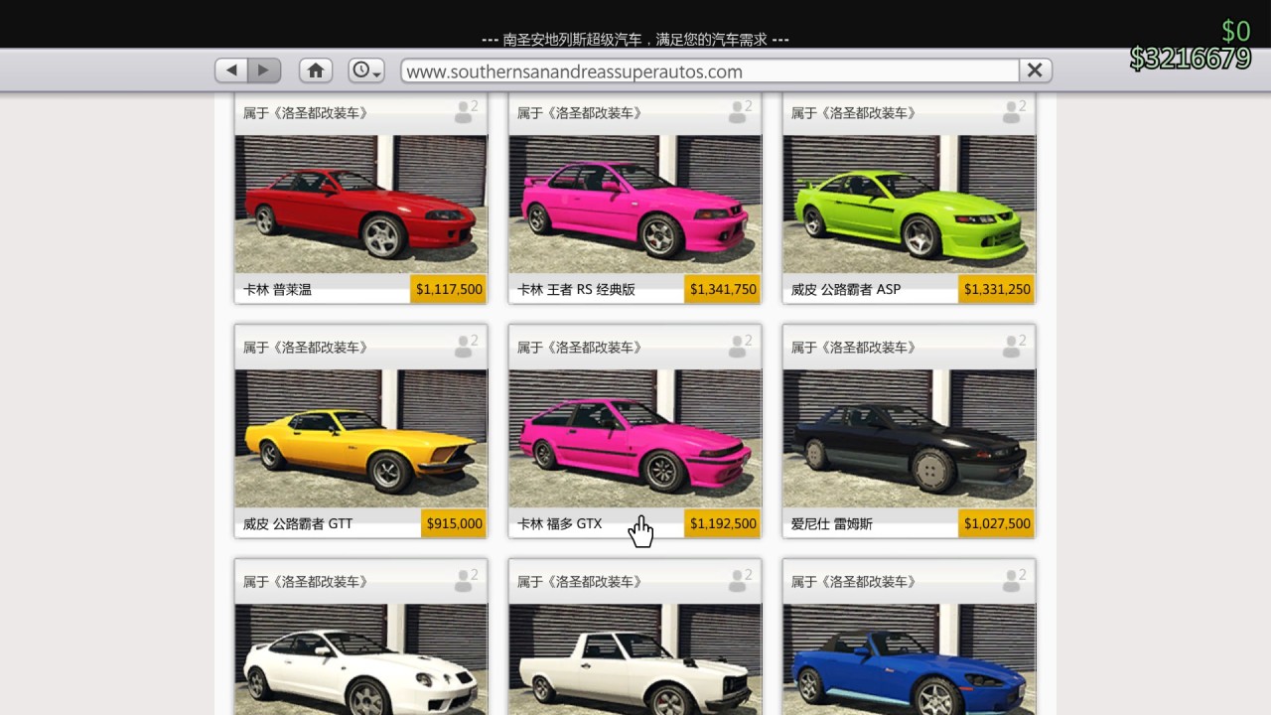Click the seat count icon on 卡林 福多 GTX card

[739, 346]
